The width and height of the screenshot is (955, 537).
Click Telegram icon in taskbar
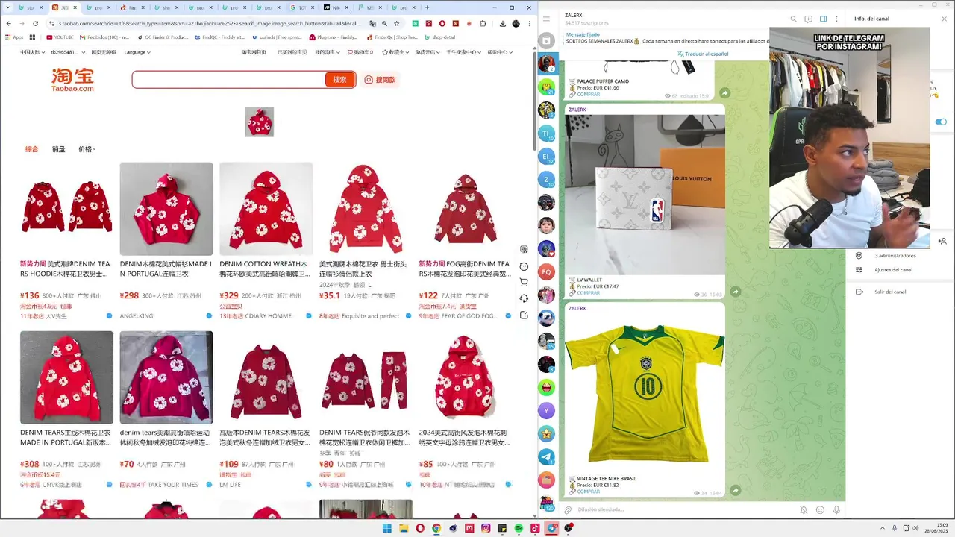click(x=551, y=528)
